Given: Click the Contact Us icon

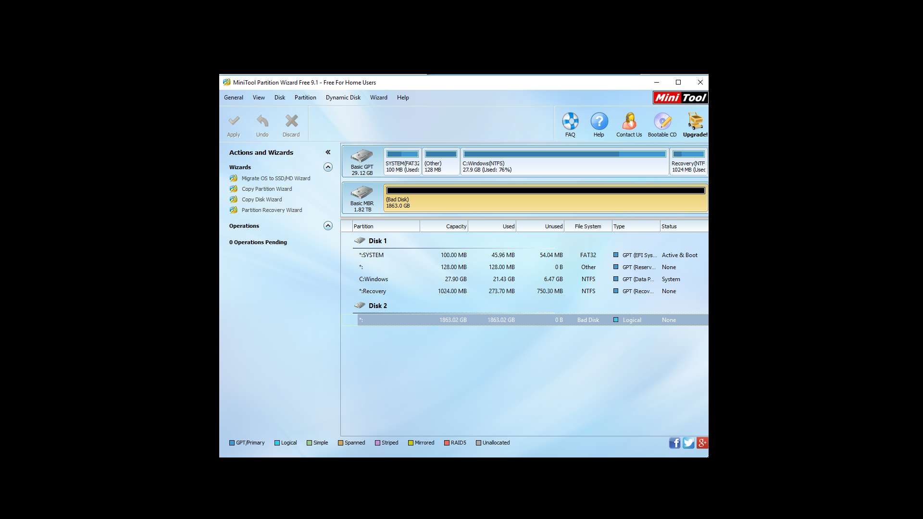Looking at the screenshot, I should pos(629,121).
